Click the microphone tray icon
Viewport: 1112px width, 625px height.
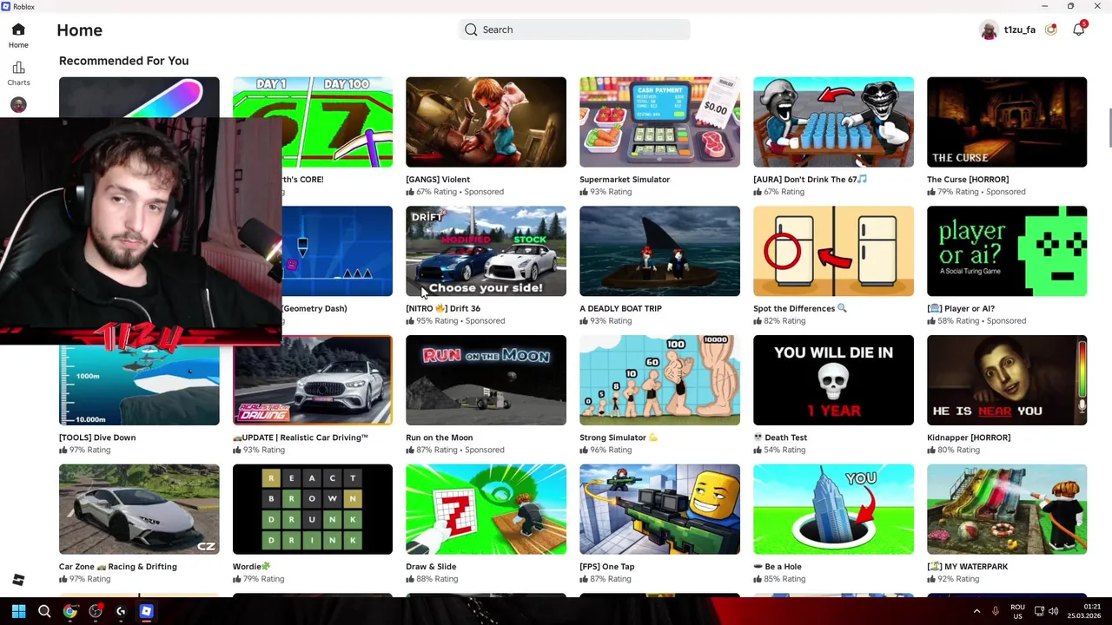996,611
